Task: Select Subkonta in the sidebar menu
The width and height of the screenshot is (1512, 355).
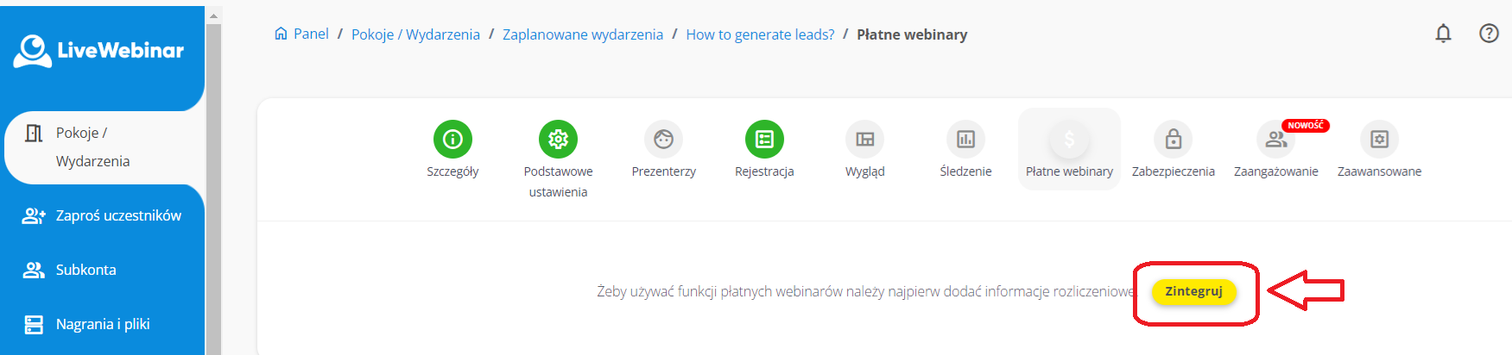Action: pyautogui.click(x=85, y=270)
